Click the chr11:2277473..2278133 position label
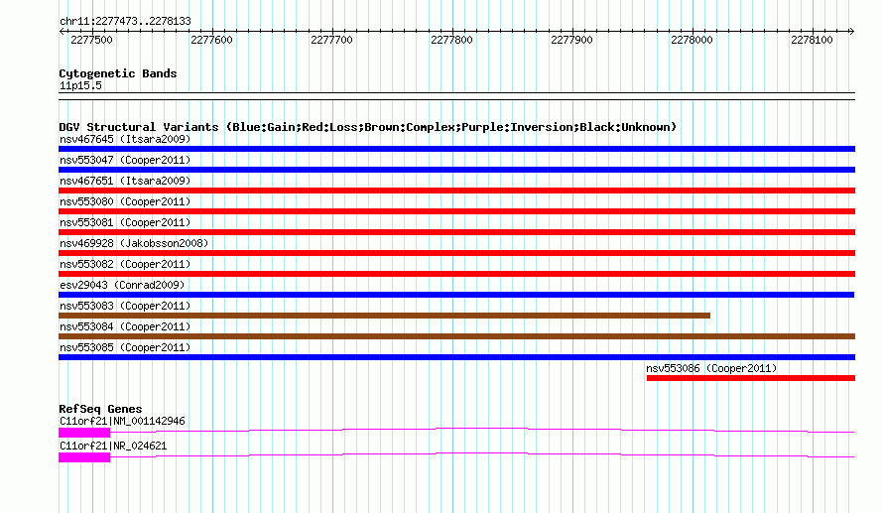Image resolution: width=883 pixels, height=513 pixels. pos(125,22)
